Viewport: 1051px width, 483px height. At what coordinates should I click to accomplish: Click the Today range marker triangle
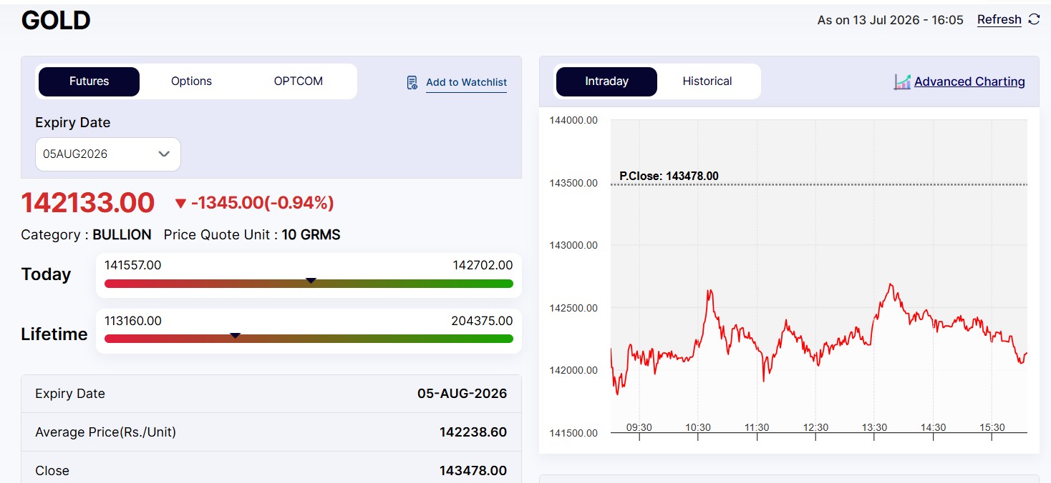point(311,281)
